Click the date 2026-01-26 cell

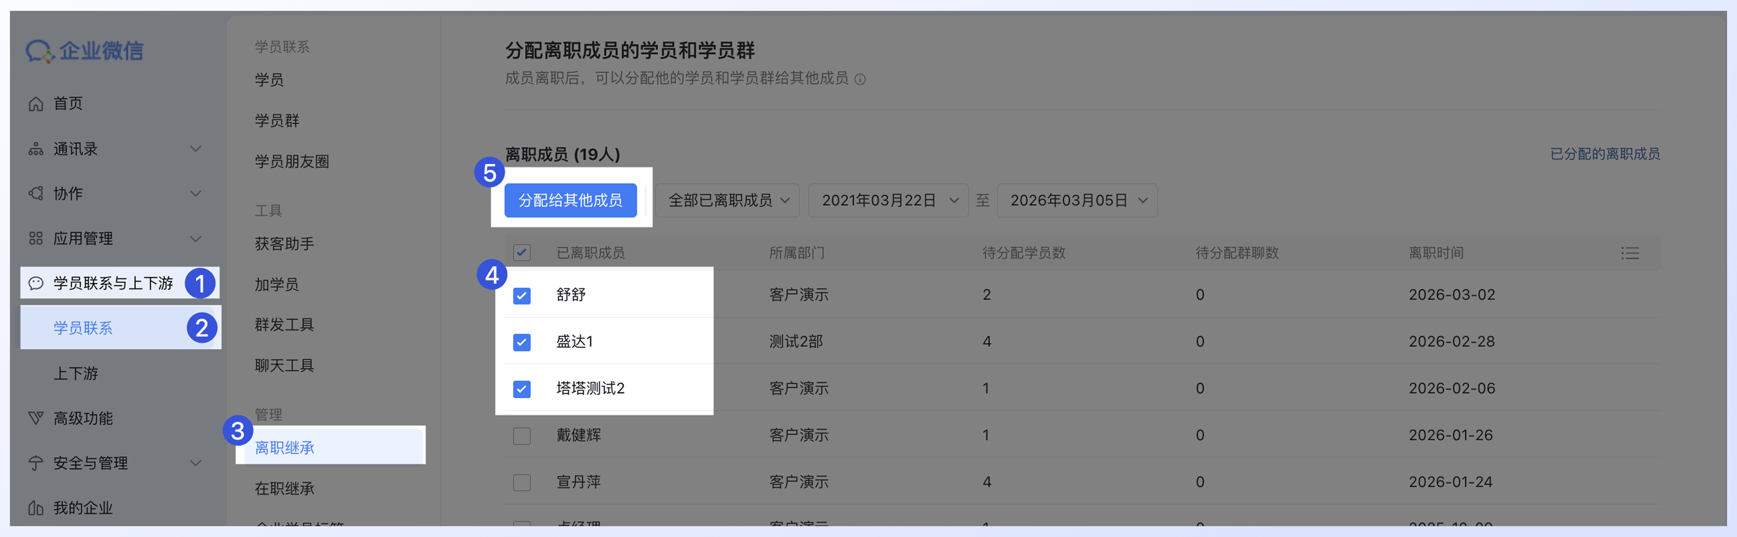point(1450,435)
